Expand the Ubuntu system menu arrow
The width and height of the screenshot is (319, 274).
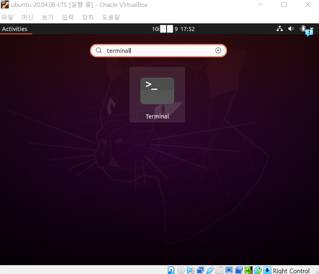point(312,28)
